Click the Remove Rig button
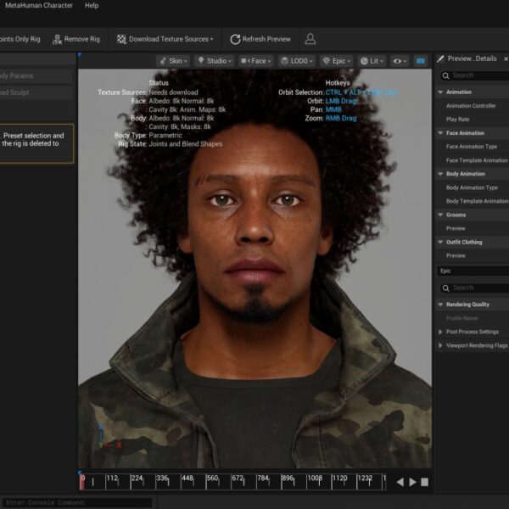The height and width of the screenshot is (509, 509). (76, 39)
